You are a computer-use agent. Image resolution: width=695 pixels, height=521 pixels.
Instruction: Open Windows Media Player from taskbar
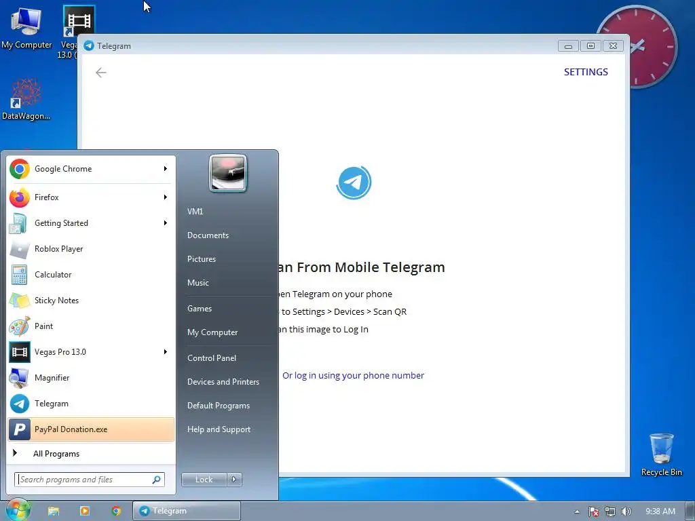point(85,511)
